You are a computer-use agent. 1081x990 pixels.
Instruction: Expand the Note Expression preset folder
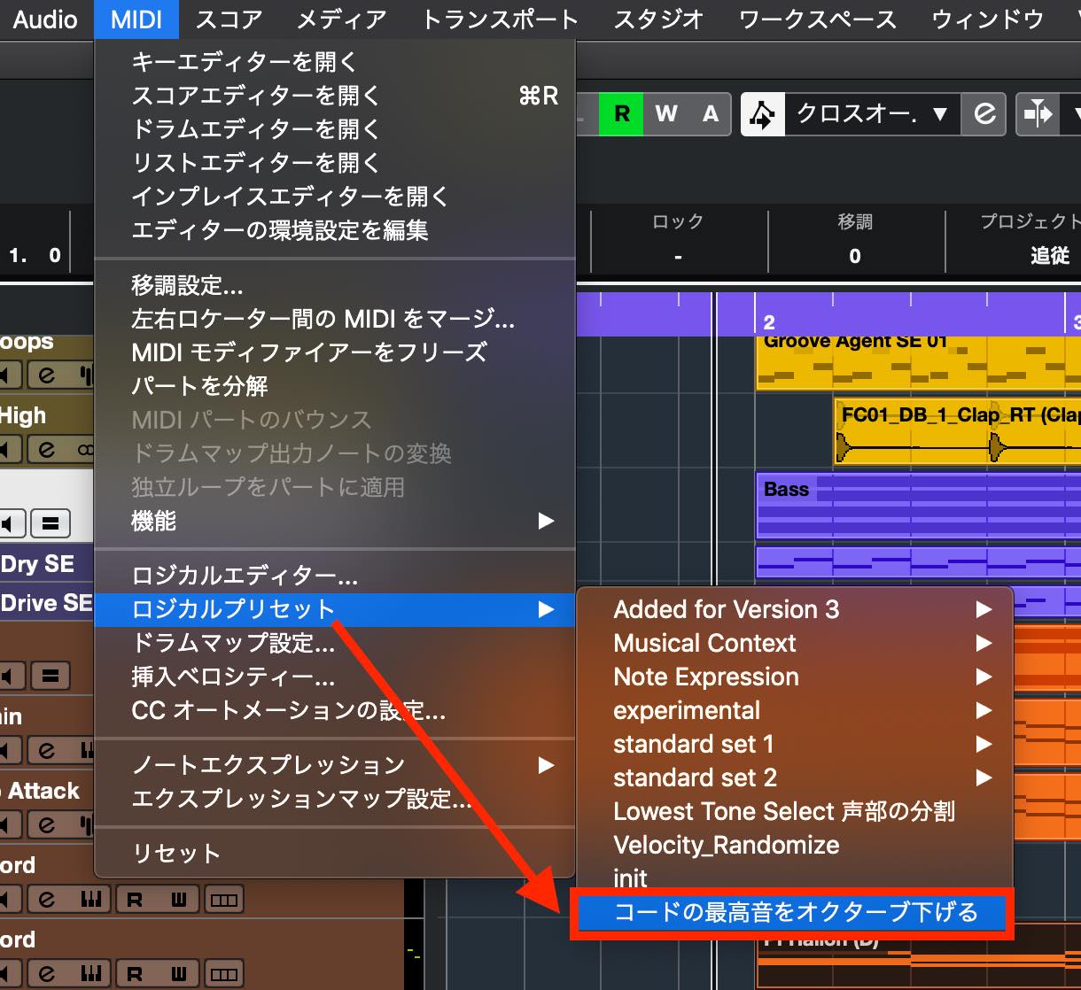(794, 677)
